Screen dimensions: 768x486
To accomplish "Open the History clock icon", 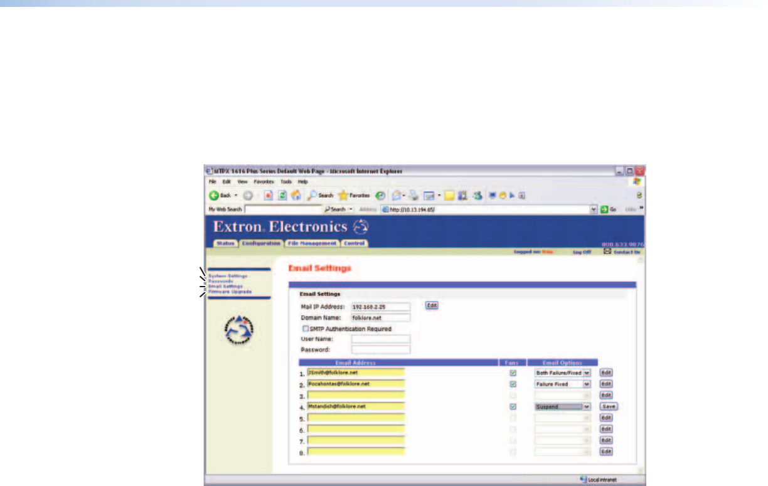I will coord(381,195).
